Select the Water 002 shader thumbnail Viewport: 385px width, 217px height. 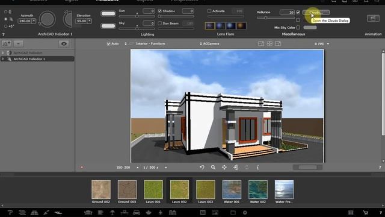258,189
